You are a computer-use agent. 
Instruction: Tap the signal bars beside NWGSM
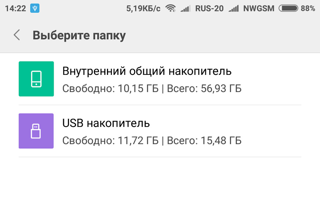point(233,9)
